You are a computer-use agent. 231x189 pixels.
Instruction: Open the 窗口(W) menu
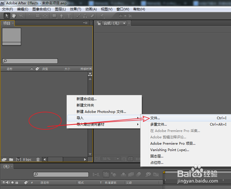click(x=123, y=9)
